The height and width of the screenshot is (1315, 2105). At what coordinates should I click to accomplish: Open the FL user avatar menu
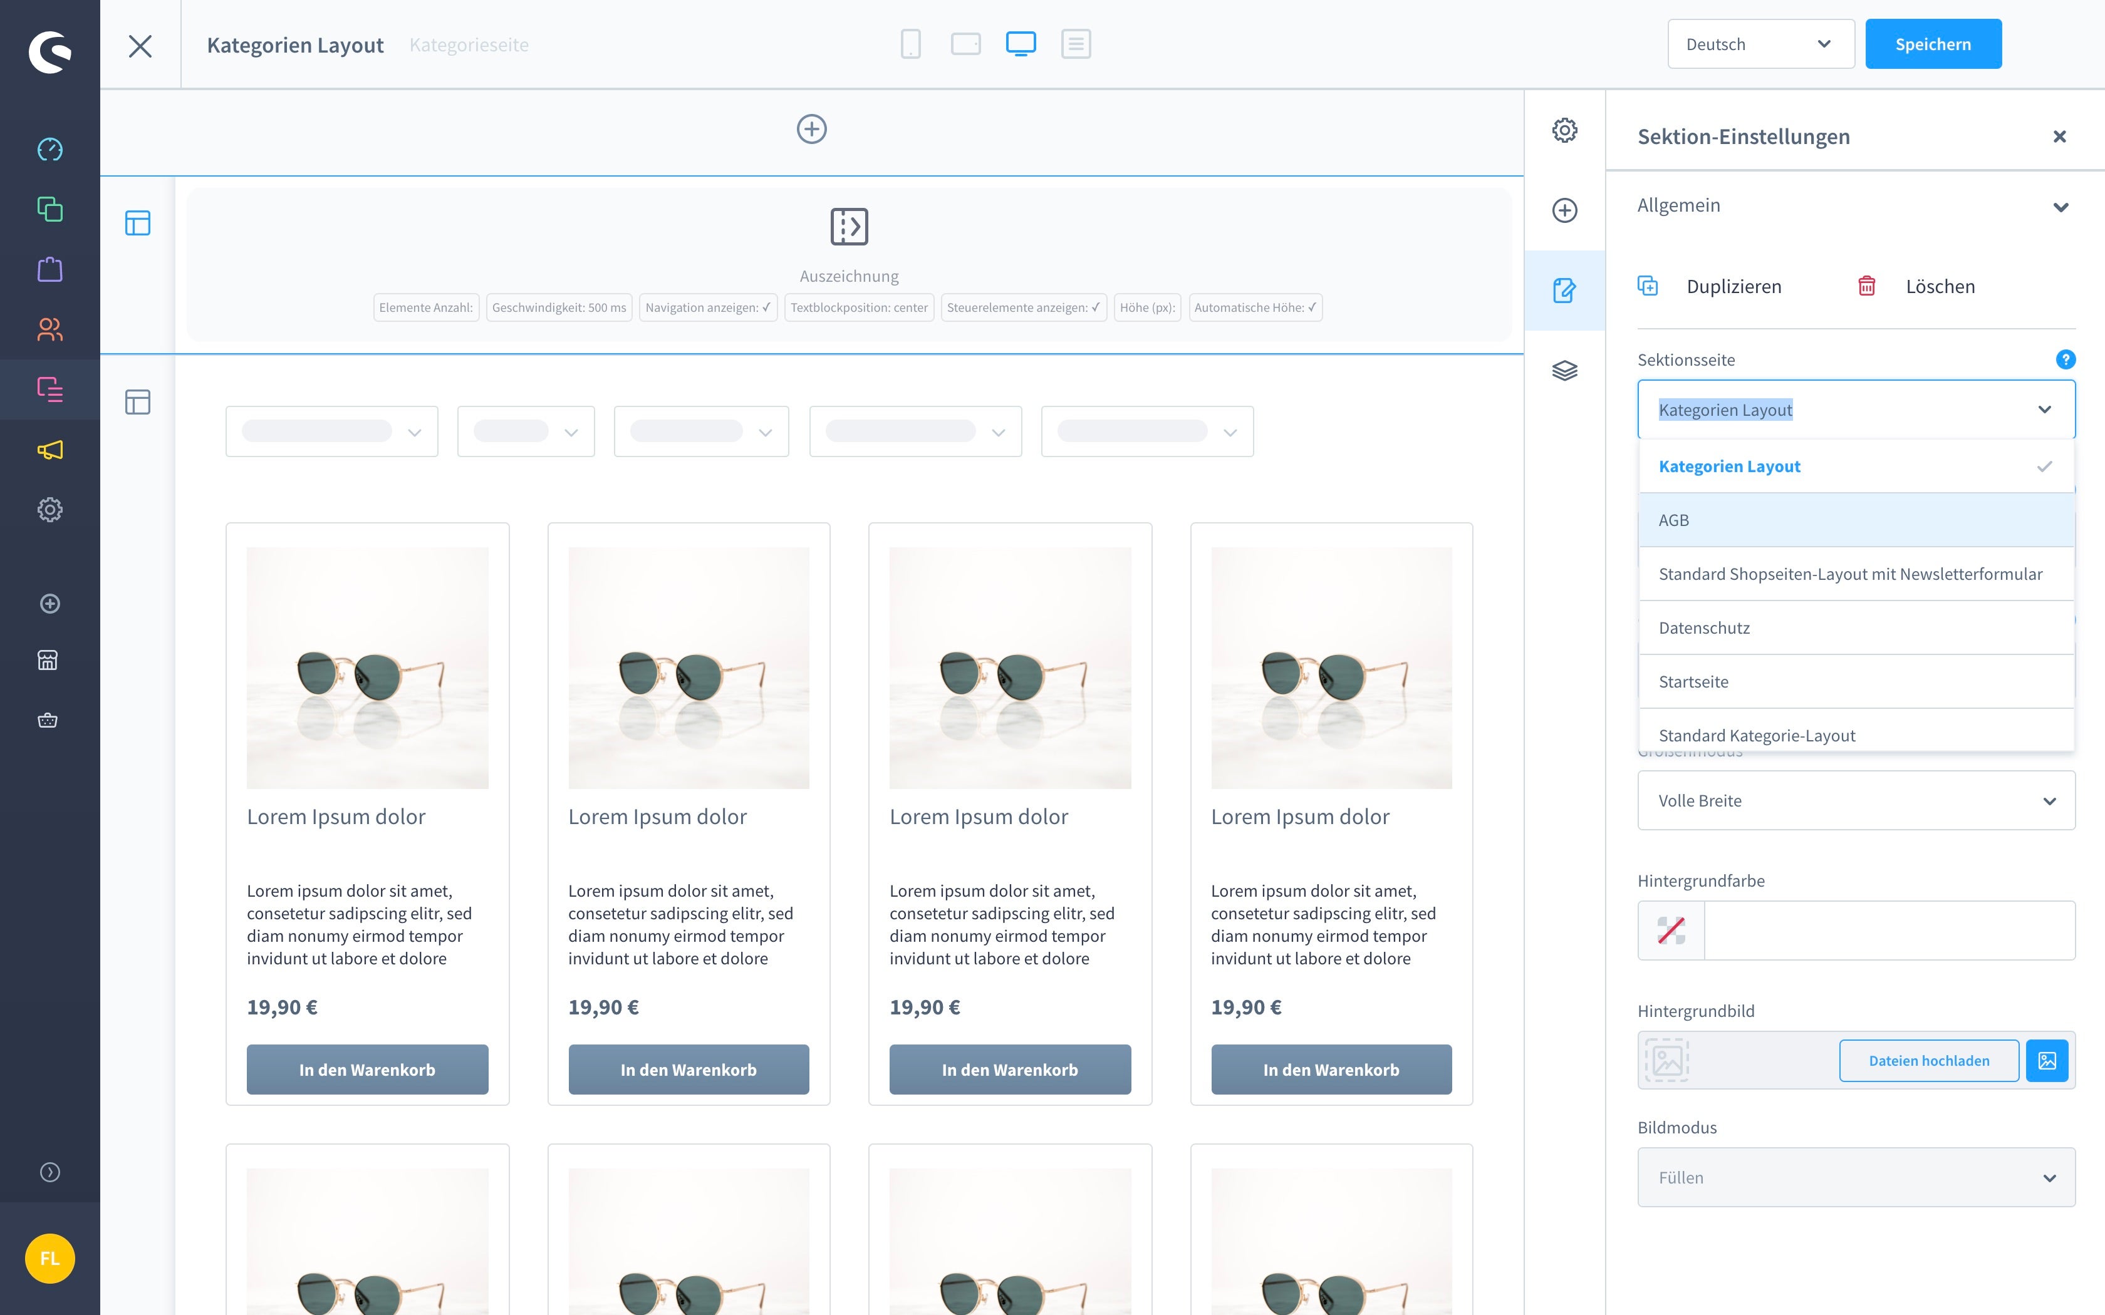coord(49,1259)
